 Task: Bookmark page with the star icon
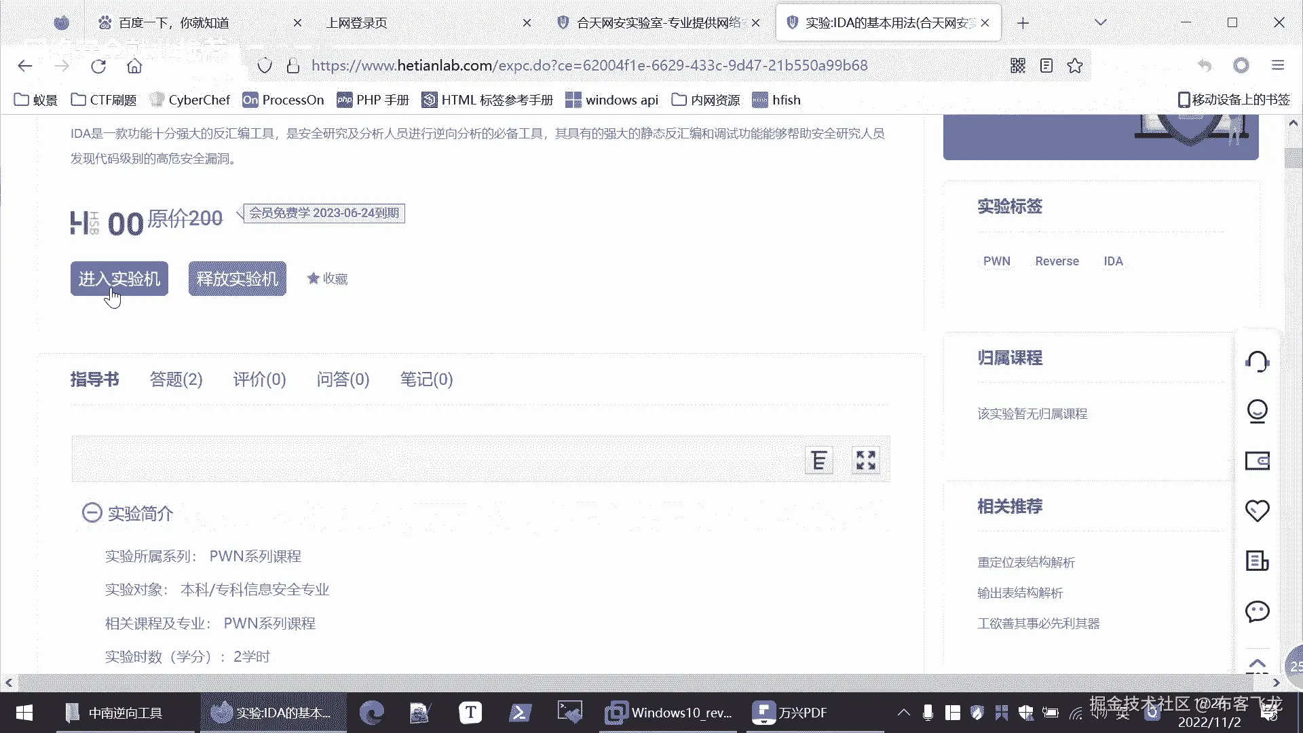[x=1074, y=66]
